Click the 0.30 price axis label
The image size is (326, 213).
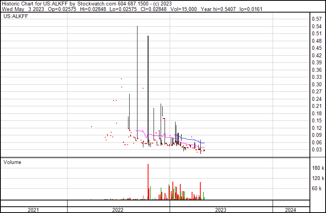pyautogui.click(x=316, y=84)
